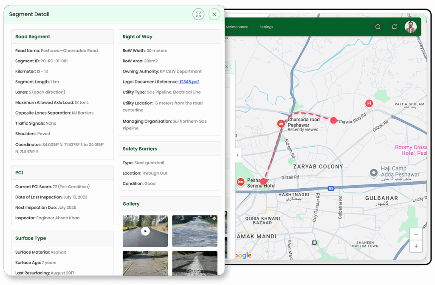This screenshot has height=285, width=435.
Task: Open the Maintenance menu item
Action: click(237, 27)
